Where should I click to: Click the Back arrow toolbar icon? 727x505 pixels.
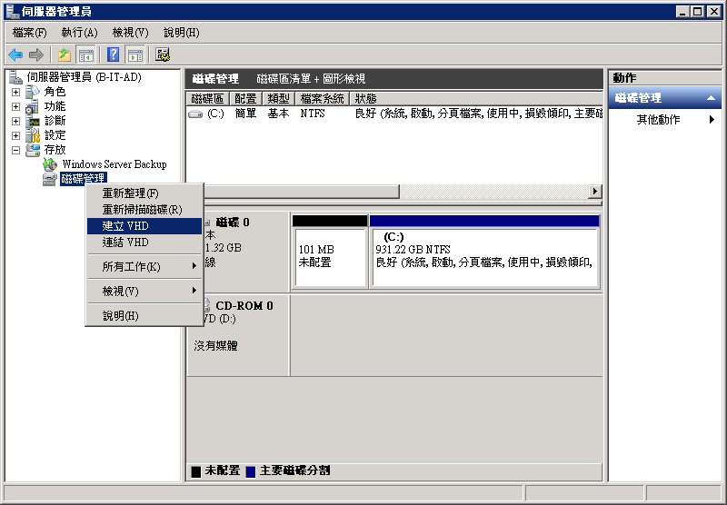click(x=15, y=55)
